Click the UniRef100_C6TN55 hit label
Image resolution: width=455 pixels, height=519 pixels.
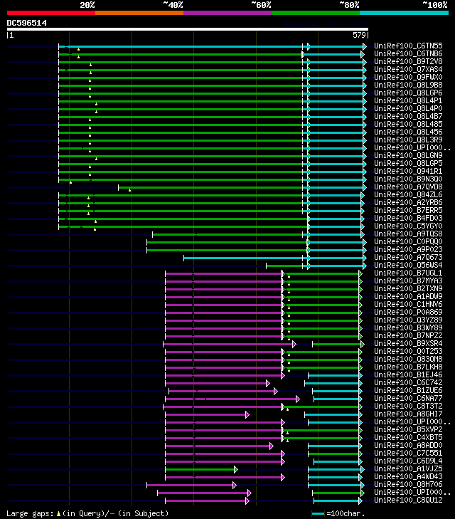click(408, 46)
